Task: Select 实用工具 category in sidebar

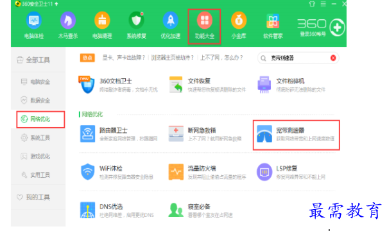Action: tap(39, 175)
